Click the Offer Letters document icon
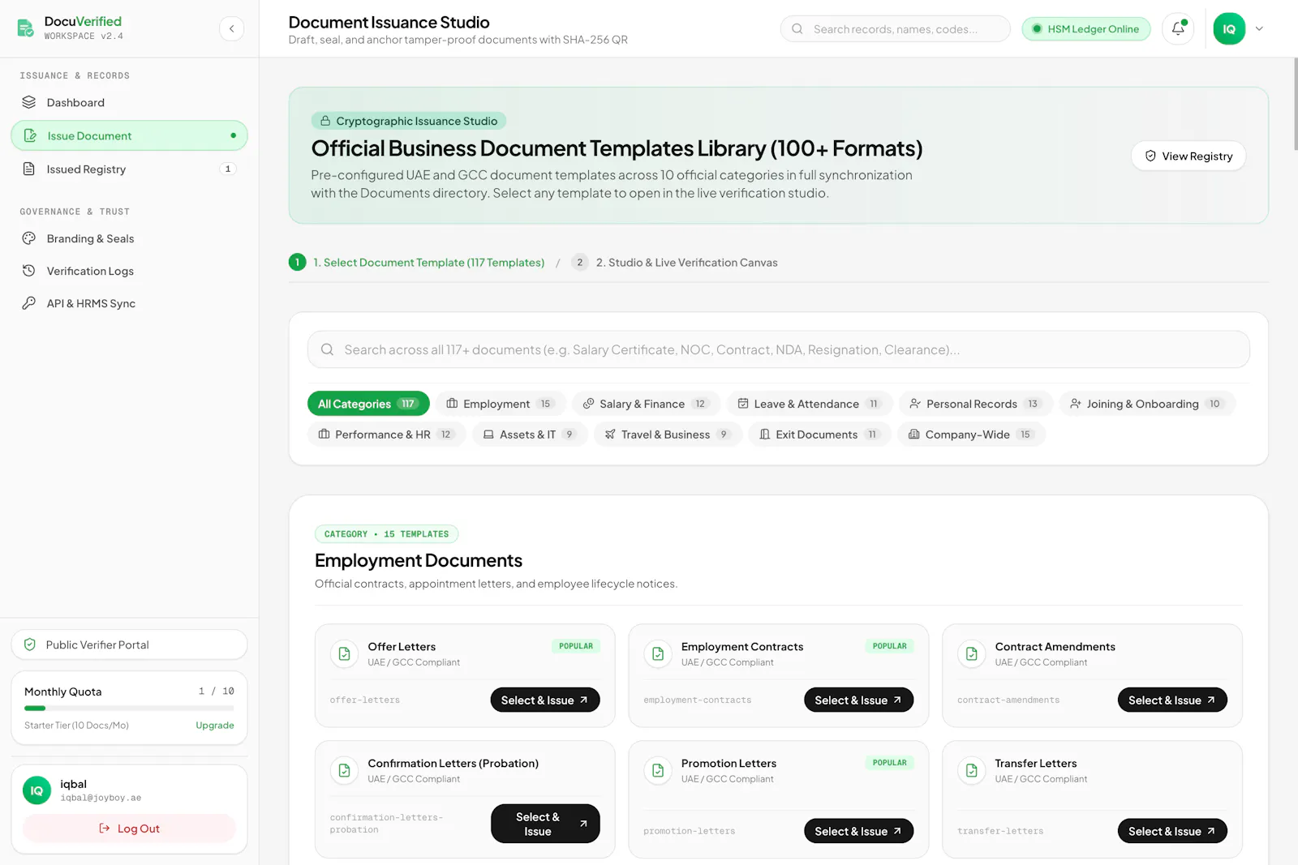This screenshot has height=865, width=1298. [x=344, y=653]
